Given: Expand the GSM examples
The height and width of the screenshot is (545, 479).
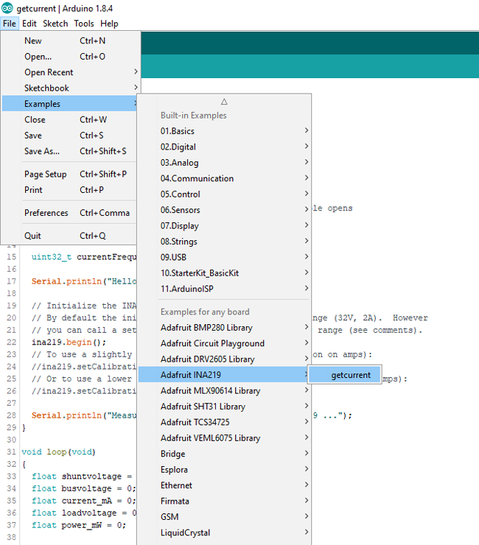Looking at the screenshot, I should click(x=224, y=517).
